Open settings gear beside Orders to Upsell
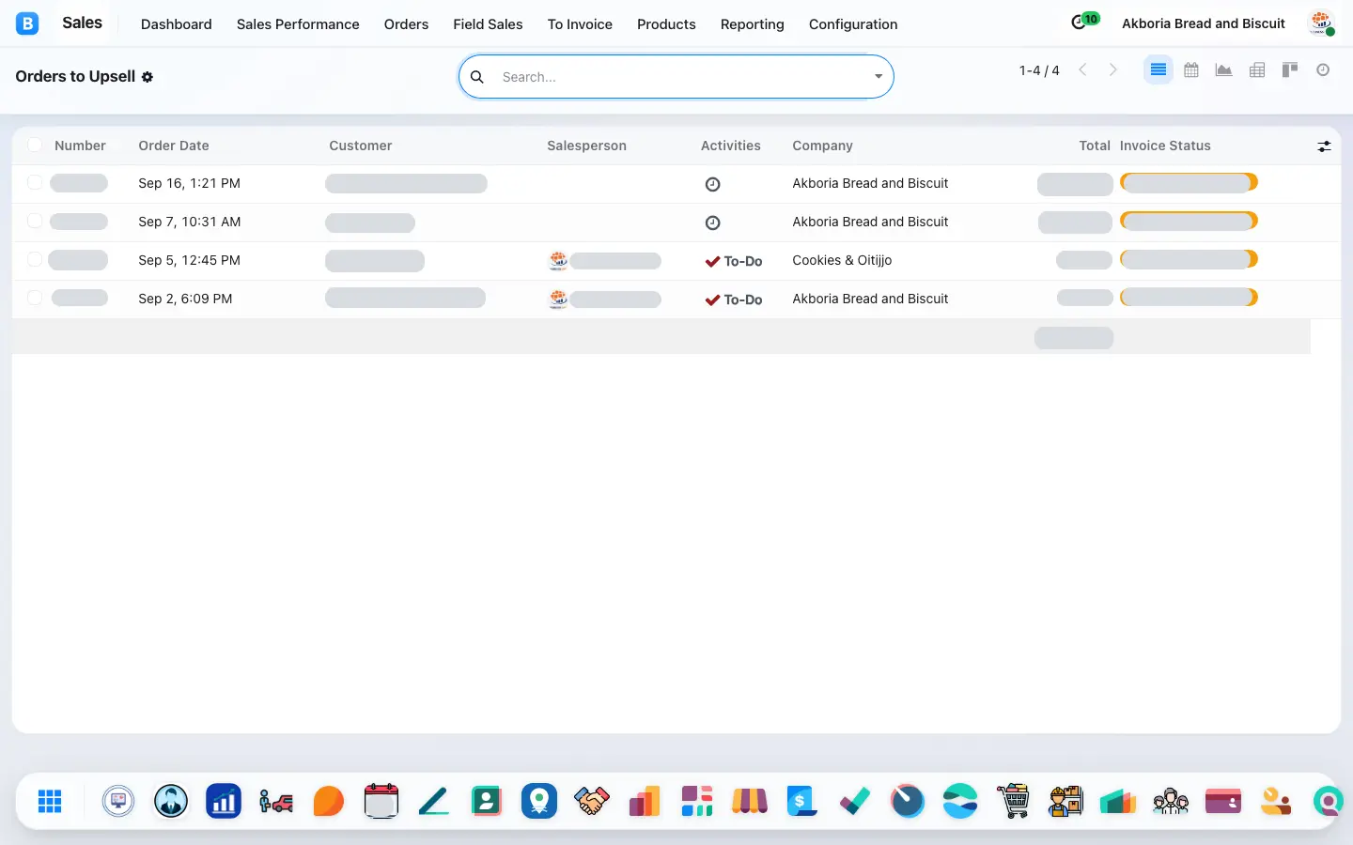This screenshot has height=845, width=1353. click(x=148, y=77)
